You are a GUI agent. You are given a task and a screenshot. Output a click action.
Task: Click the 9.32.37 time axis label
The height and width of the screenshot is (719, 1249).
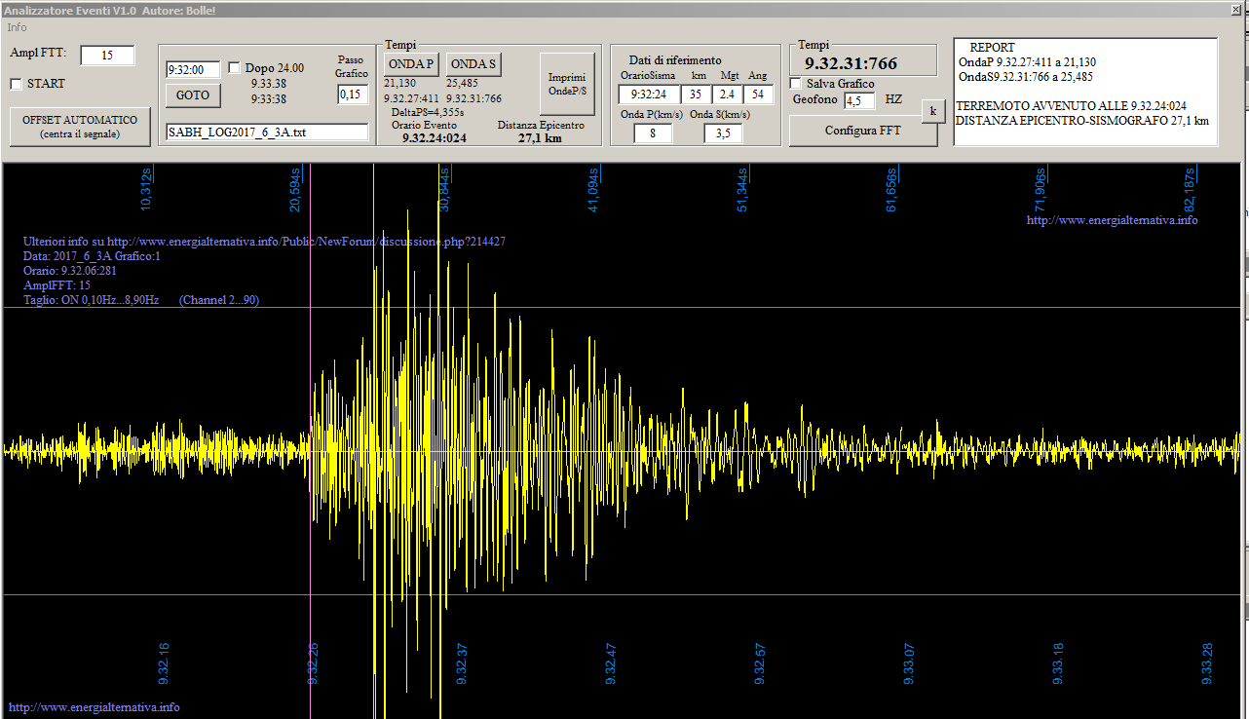462,662
